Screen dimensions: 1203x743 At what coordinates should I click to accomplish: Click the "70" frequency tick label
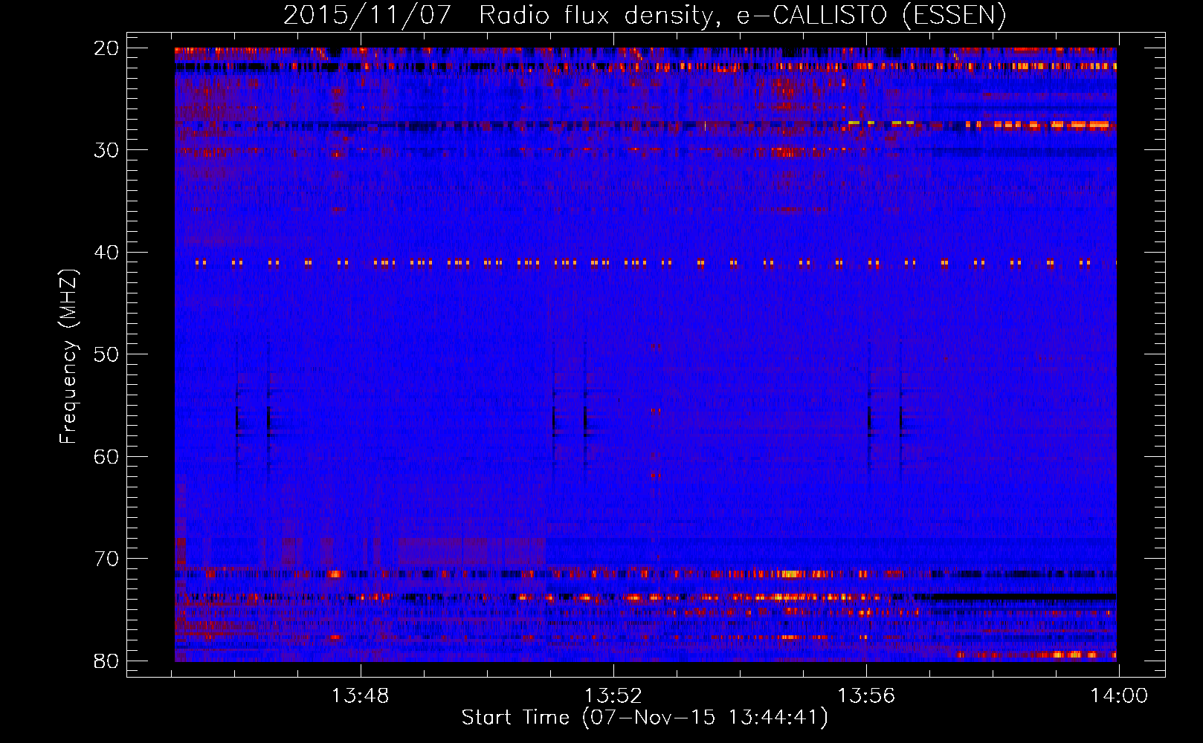(x=107, y=559)
